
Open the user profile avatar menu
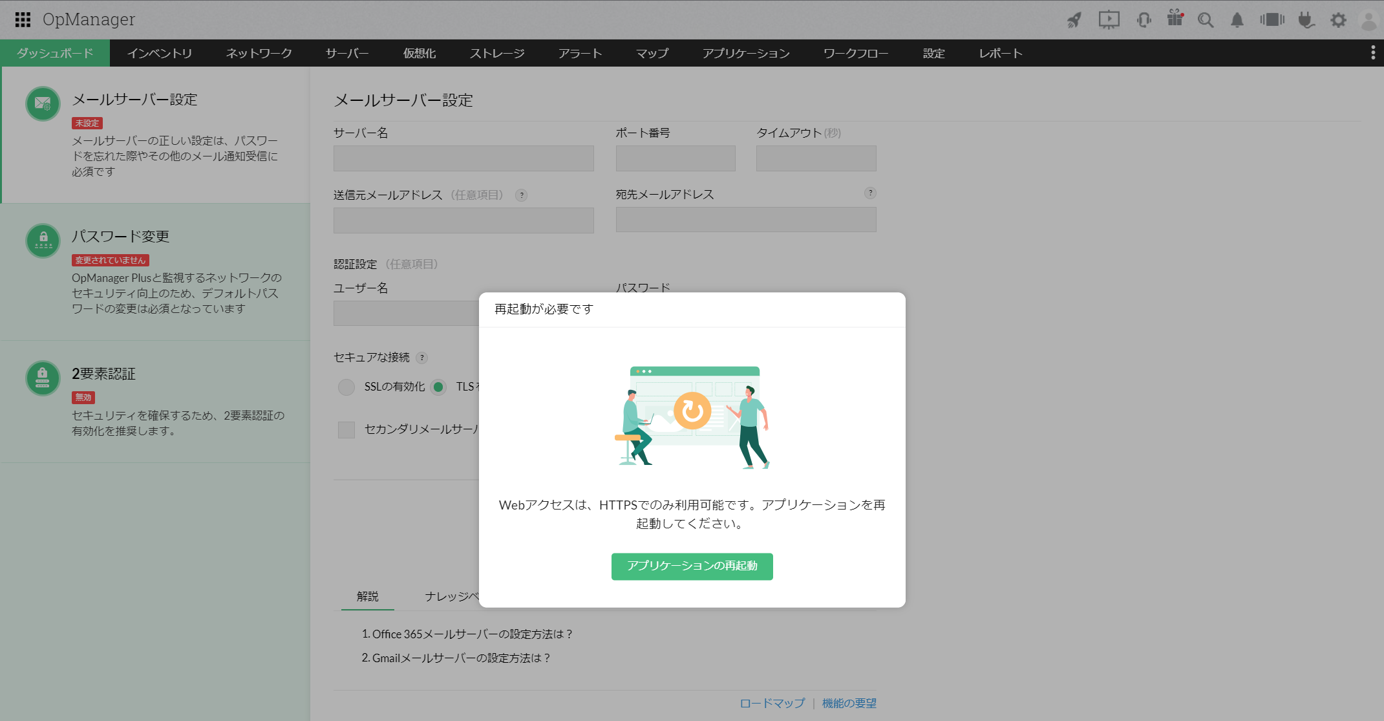tap(1368, 20)
